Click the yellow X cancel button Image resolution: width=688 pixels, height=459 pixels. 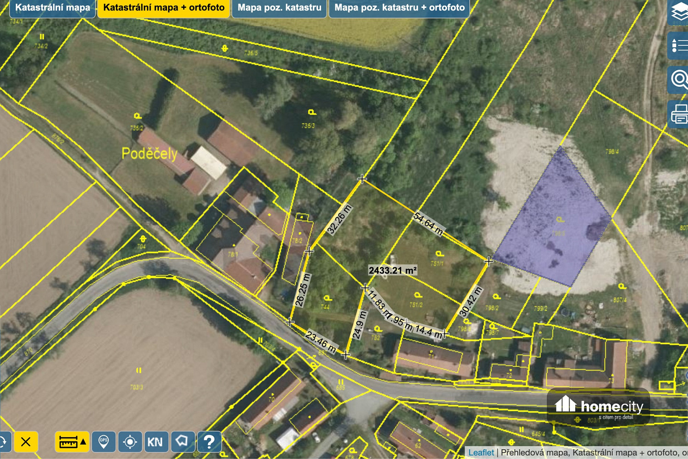pyautogui.click(x=26, y=442)
